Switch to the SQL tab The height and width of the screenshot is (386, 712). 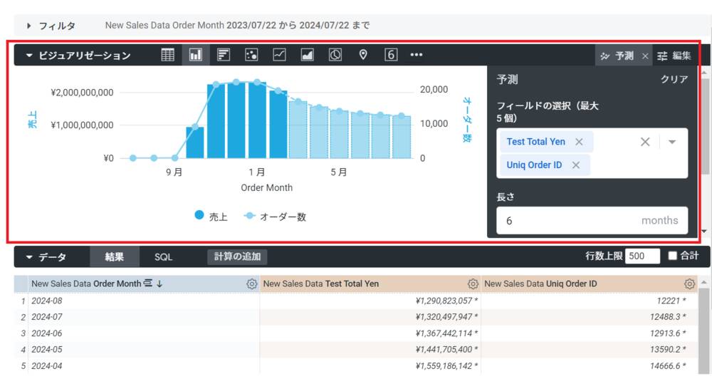[163, 257]
